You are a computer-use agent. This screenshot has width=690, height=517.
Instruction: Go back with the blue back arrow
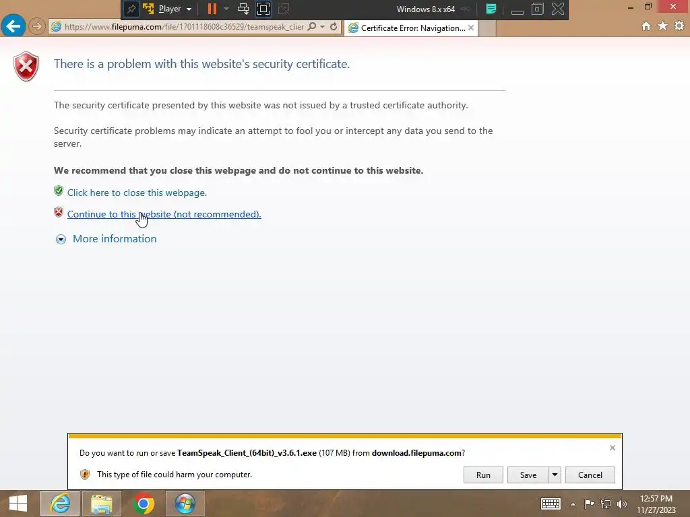13,26
